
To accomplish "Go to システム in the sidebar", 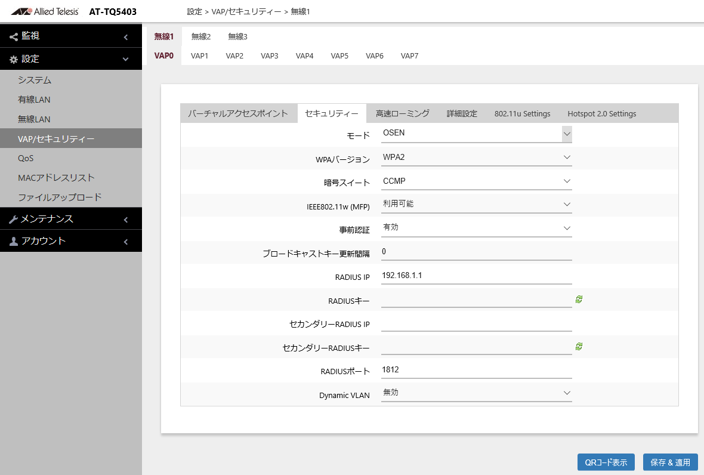I will coord(71,80).
